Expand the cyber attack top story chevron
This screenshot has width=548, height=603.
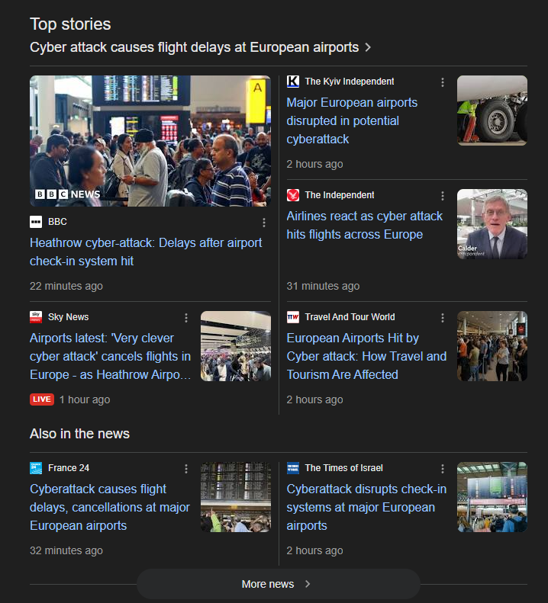point(368,47)
